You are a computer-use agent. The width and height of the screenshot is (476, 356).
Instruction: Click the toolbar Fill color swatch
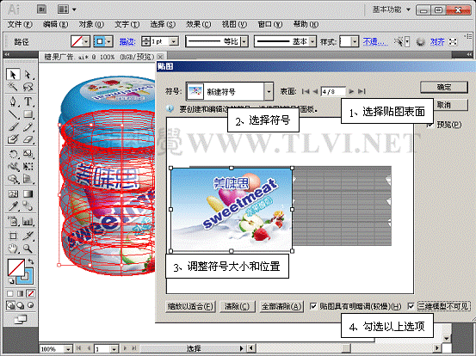pyautogui.click(x=16, y=267)
